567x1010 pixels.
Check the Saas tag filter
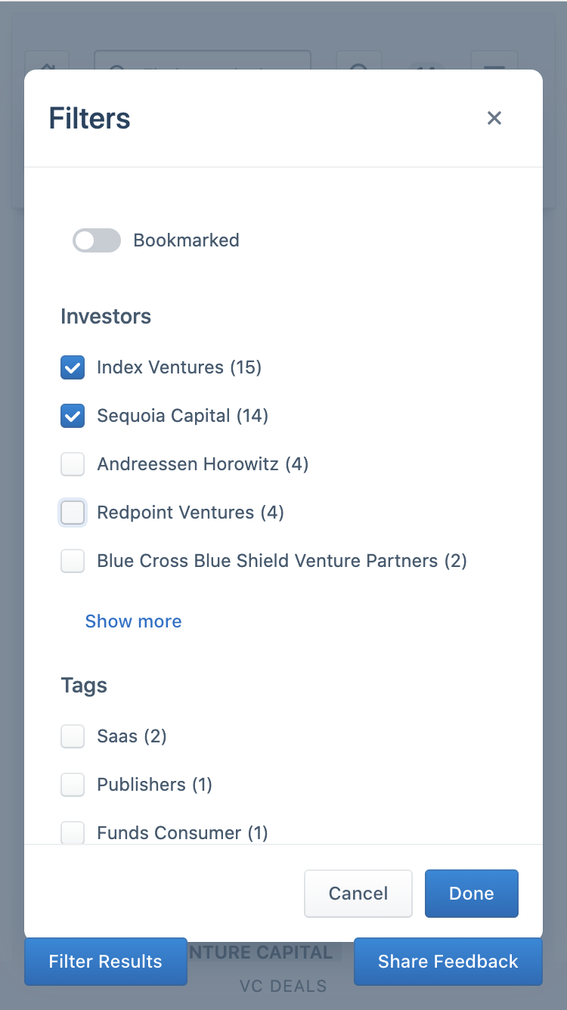pos(73,736)
